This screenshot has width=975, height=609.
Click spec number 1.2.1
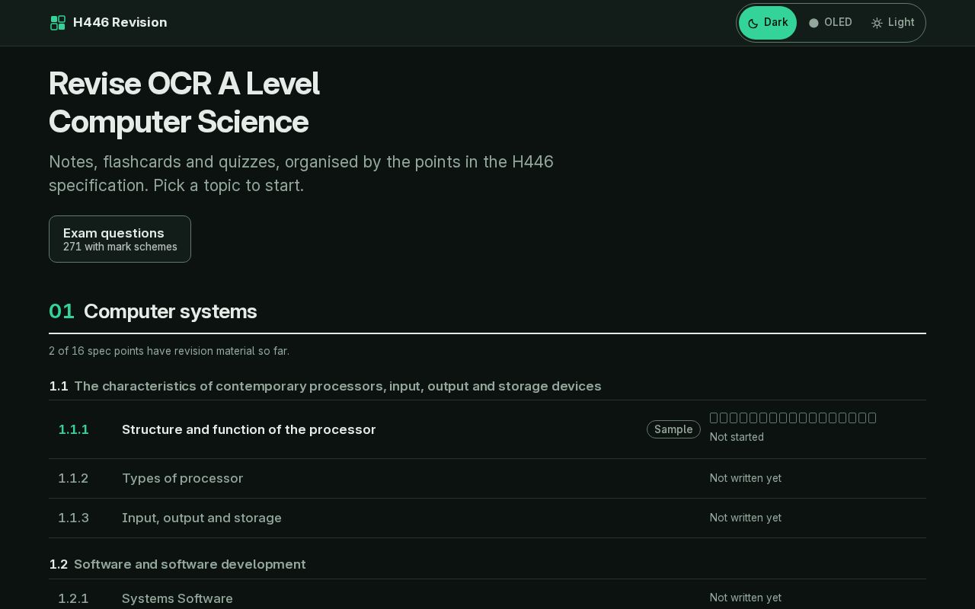pos(73,598)
